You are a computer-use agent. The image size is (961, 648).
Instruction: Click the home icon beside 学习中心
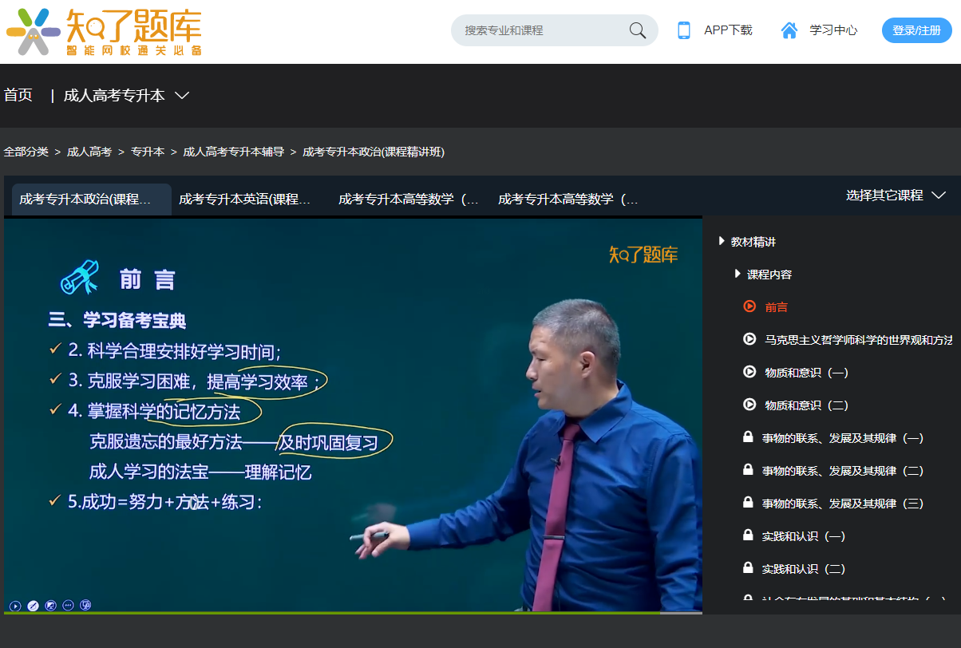pyautogui.click(x=789, y=30)
